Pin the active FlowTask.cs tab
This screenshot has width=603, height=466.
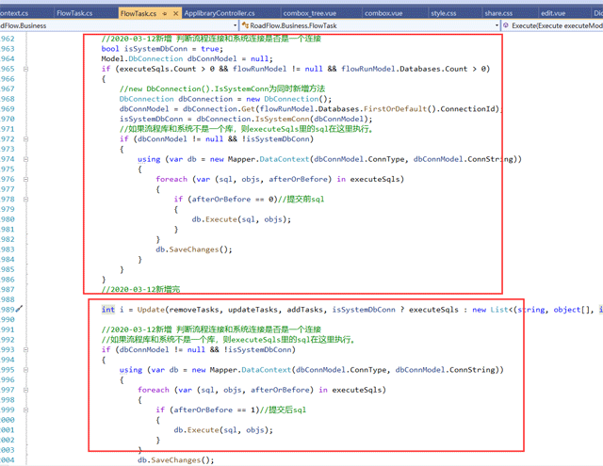click(163, 14)
